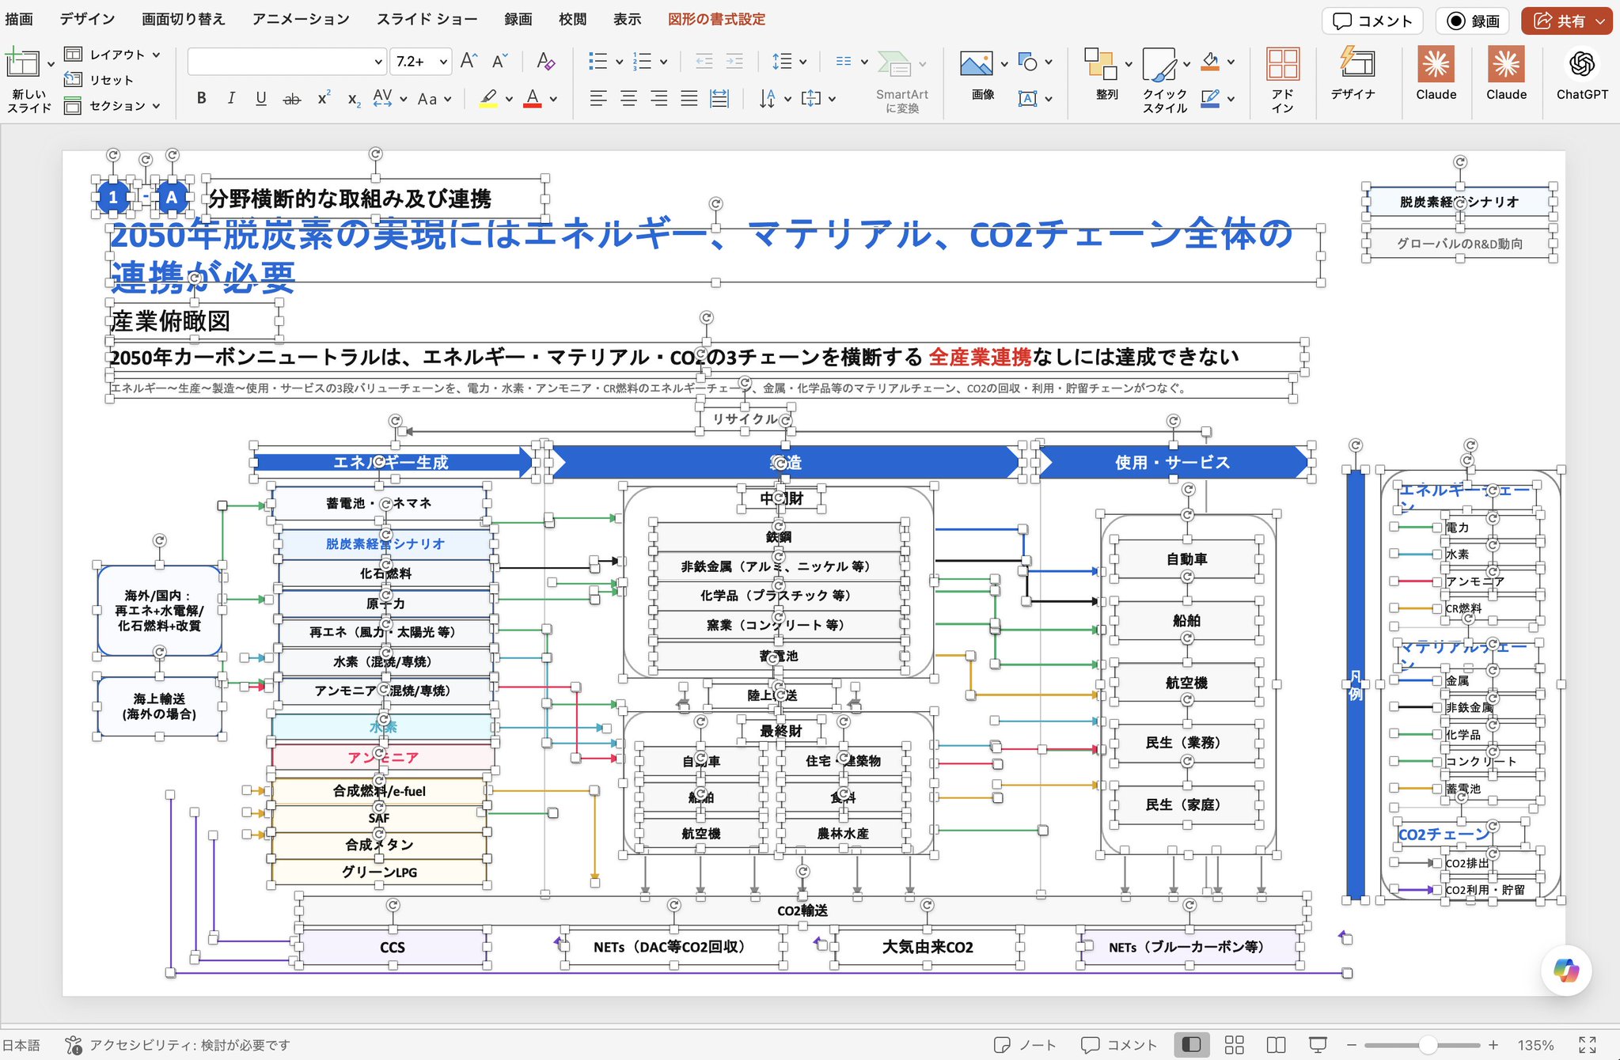
Task: Fit slide to window icon
Action: click(x=1587, y=1045)
